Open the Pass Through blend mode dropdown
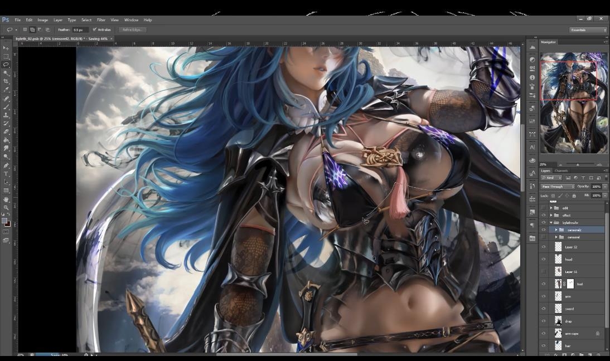This screenshot has width=610, height=361. click(x=557, y=187)
